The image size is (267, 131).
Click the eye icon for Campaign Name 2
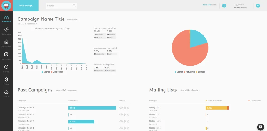pos(121,115)
